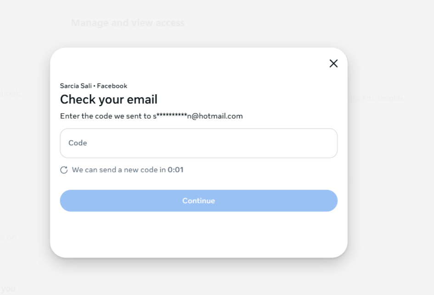434x295 pixels.
Task: Click the "Sarcia Sali" account name
Action: [77, 86]
